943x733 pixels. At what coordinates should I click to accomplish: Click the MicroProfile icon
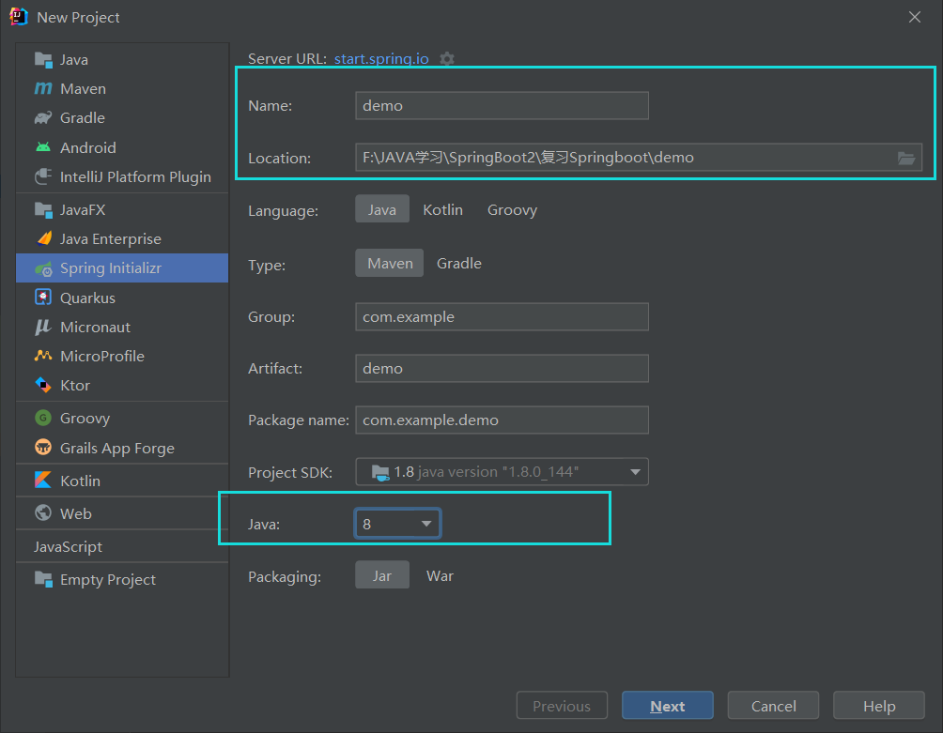pos(43,356)
